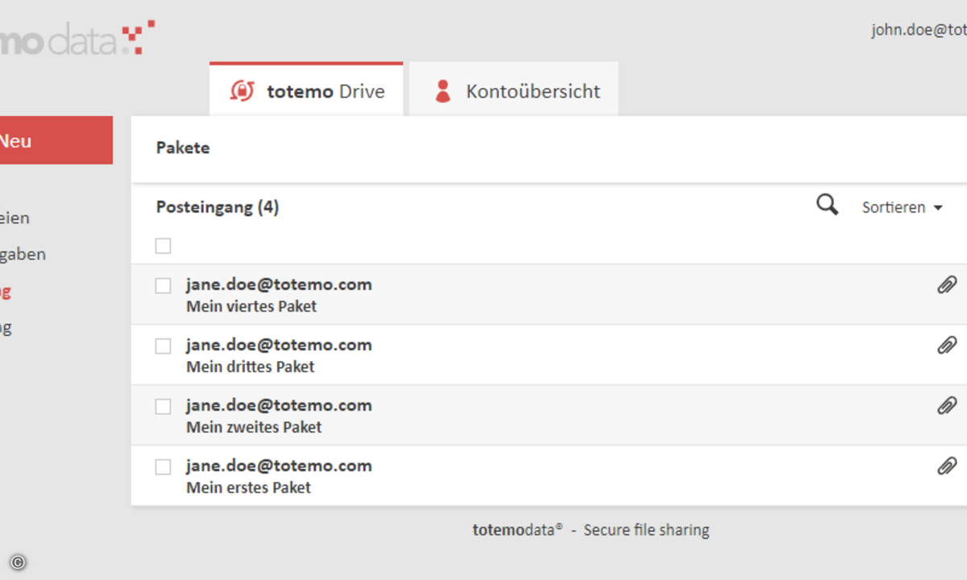Image resolution: width=967 pixels, height=580 pixels.
Task: Tick the select-all checkbox under Posteingang
Action: (164, 246)
